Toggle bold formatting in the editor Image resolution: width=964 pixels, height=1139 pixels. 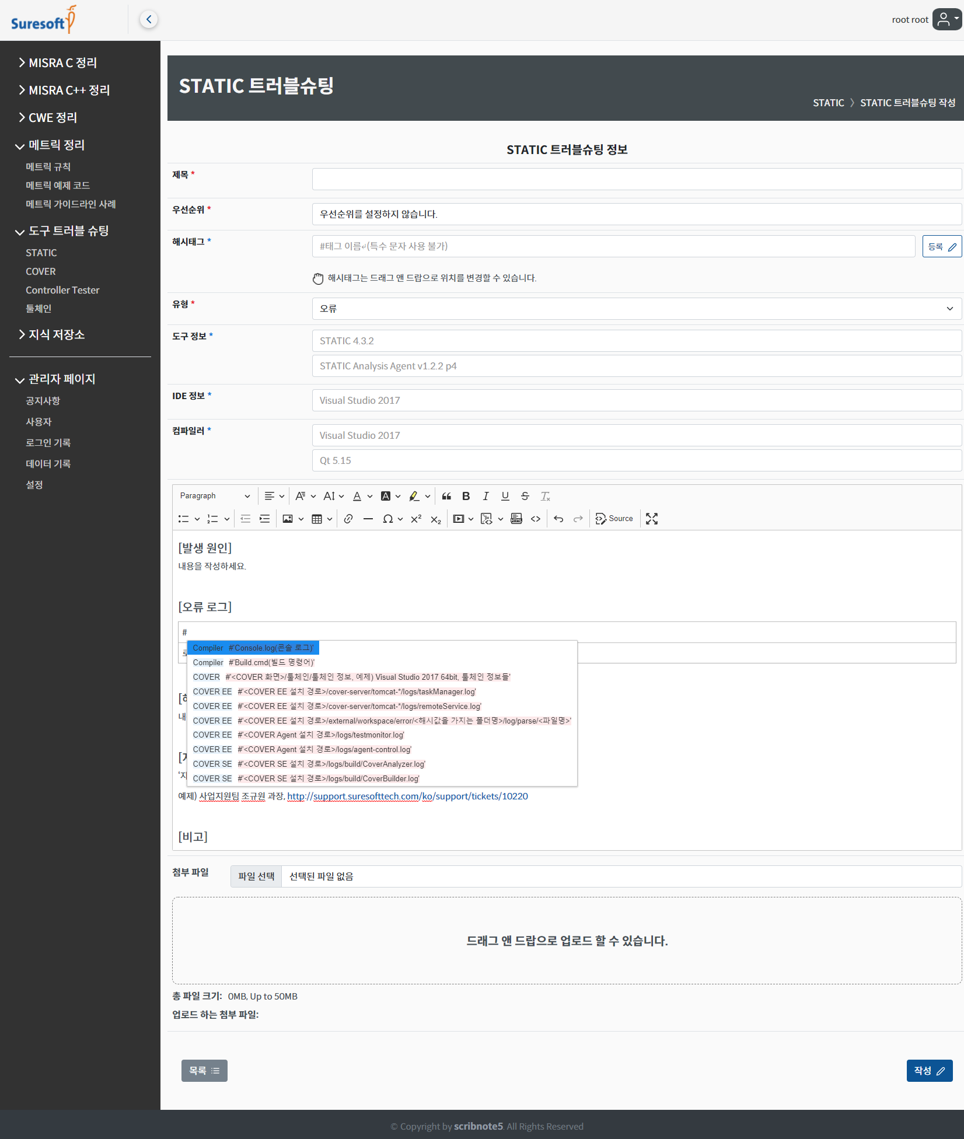pos(466,496)
